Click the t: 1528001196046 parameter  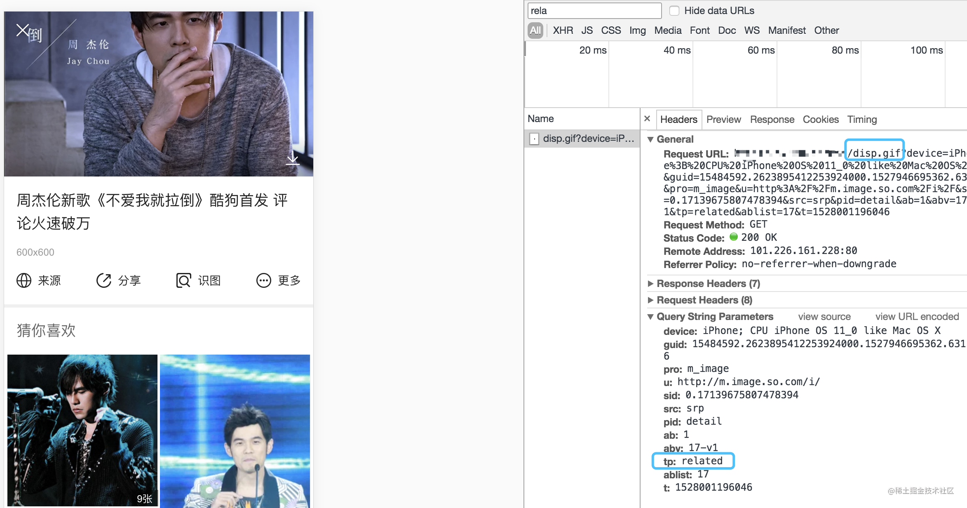(708, 487)
